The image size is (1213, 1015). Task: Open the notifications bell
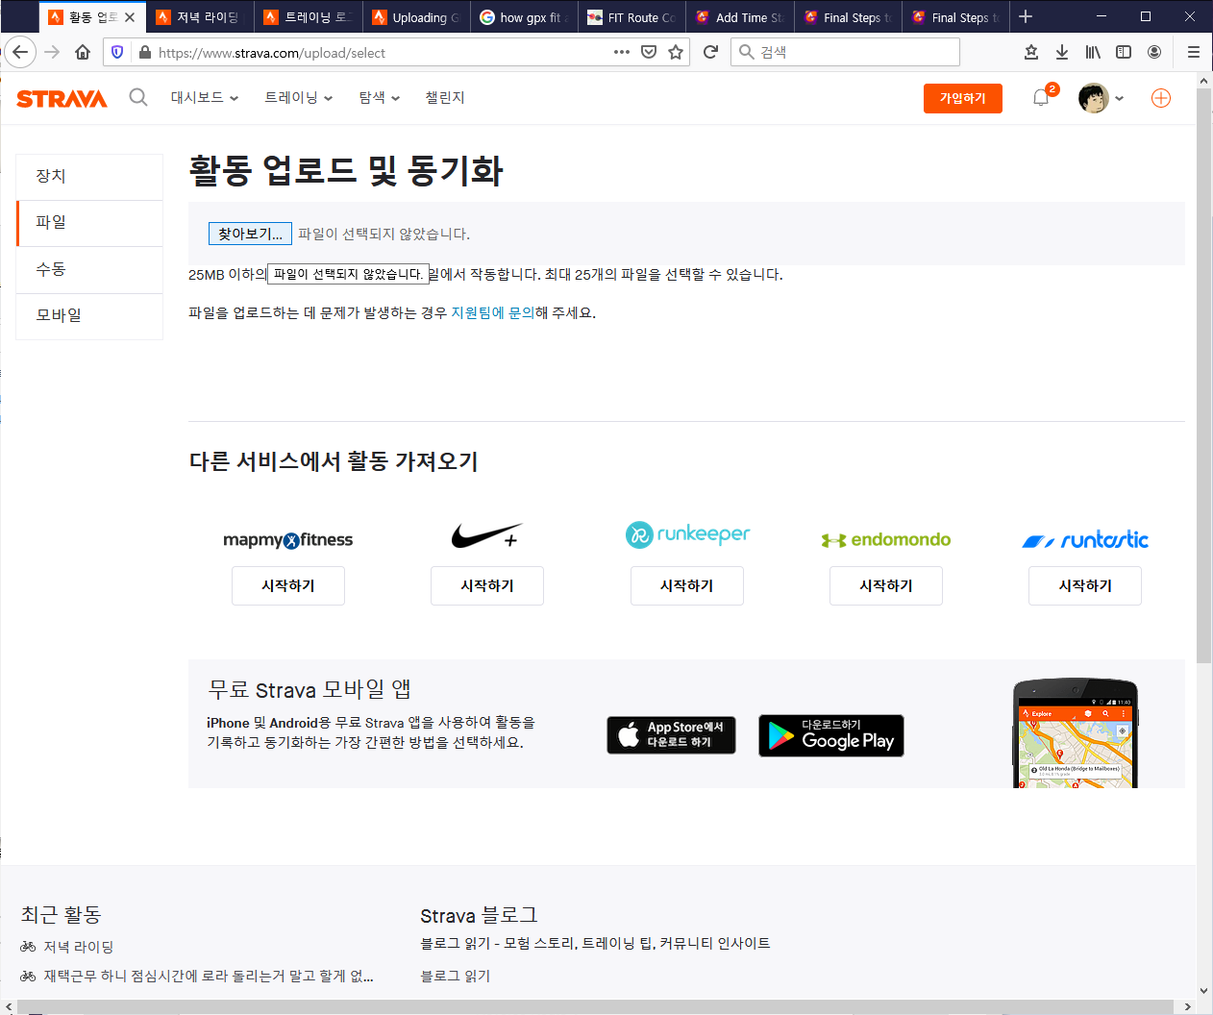click(1041, 97)
